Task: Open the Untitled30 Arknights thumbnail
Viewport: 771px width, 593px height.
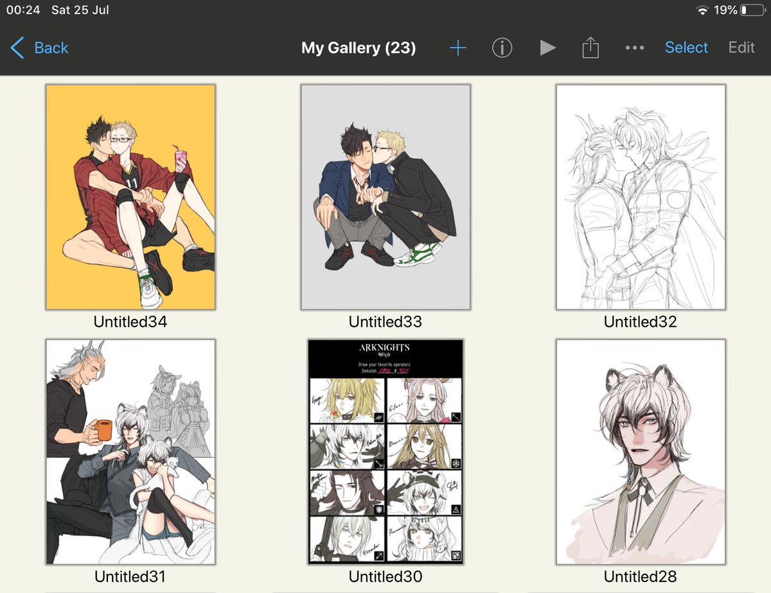Action: click(x=385, y=452)
